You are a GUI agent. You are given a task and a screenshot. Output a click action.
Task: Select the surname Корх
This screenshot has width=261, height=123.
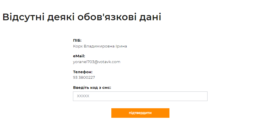tap(77, 46)
